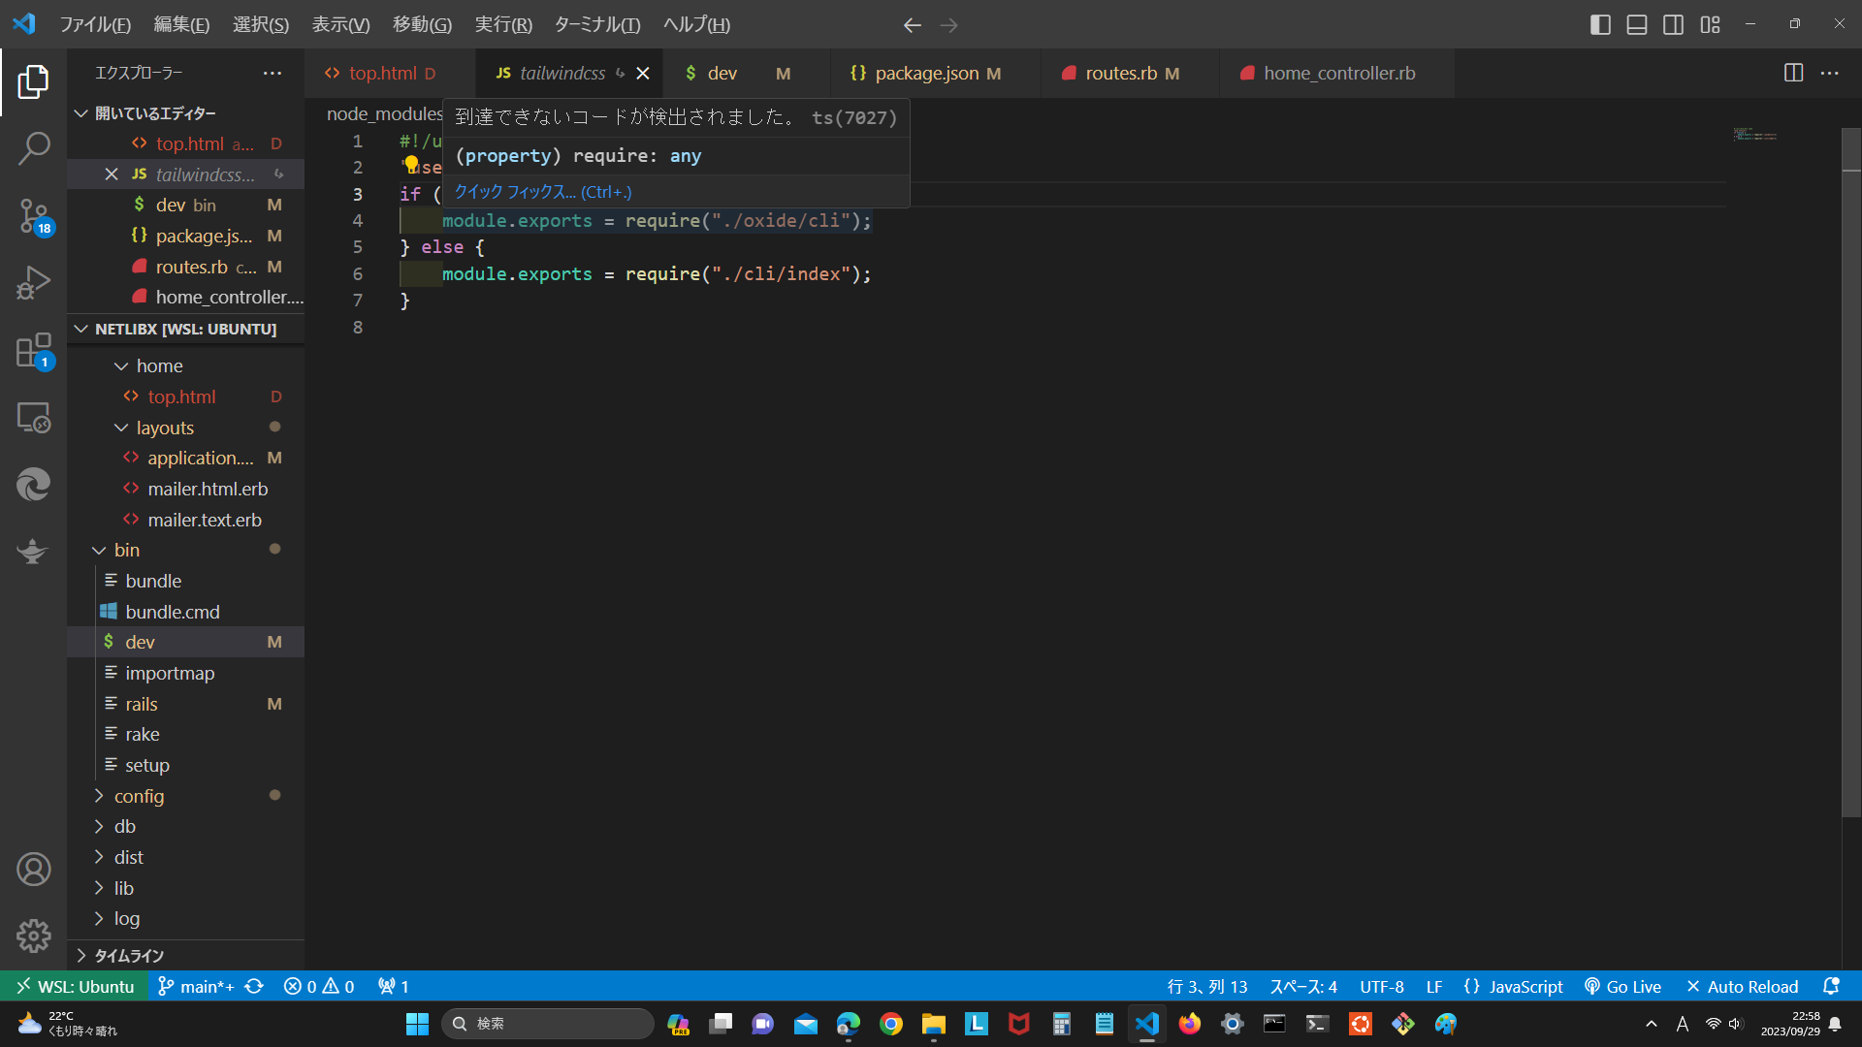
Task: Close tailwindcss in open editors list
Action: (112, 174)
